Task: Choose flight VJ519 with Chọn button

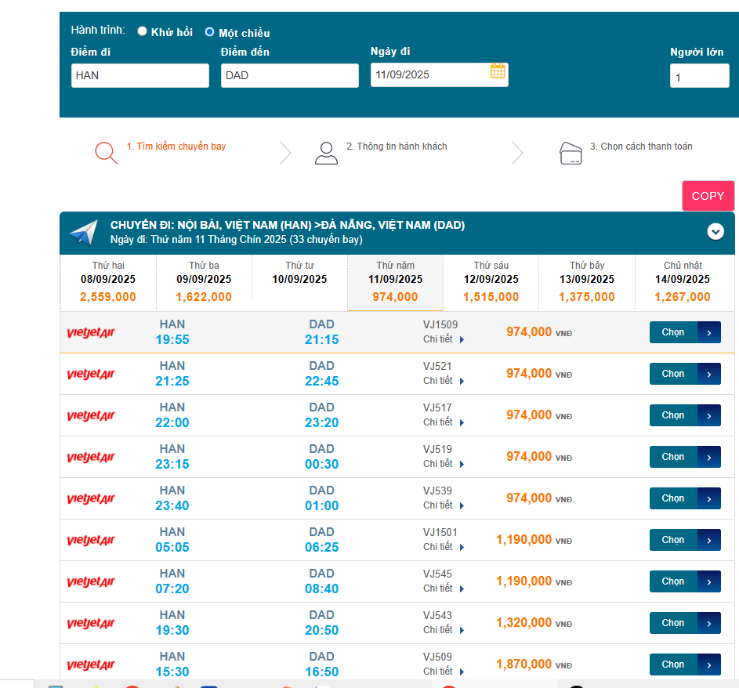Action: click(x=684, y=457)
